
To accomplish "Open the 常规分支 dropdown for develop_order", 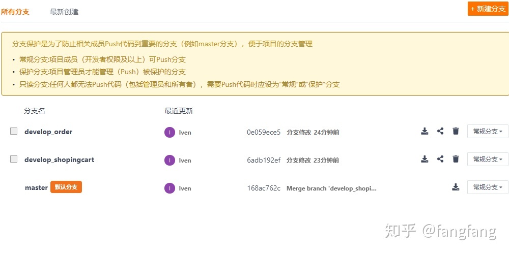I will pos(488,131).
